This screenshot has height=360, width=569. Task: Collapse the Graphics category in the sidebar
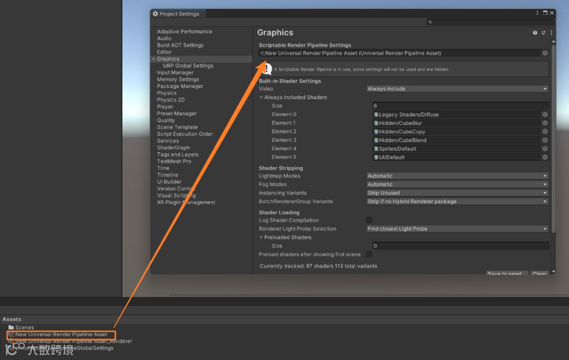[153, 59]
